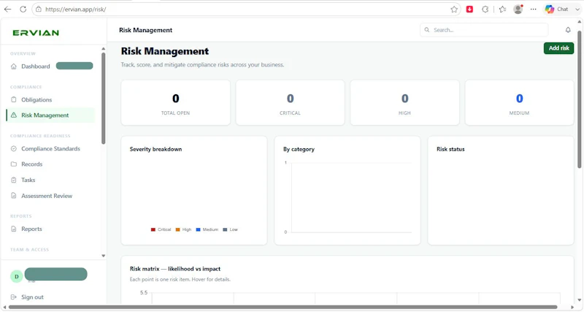Click Total Open stat card
The image size is (584, 312).
point(175,102)
